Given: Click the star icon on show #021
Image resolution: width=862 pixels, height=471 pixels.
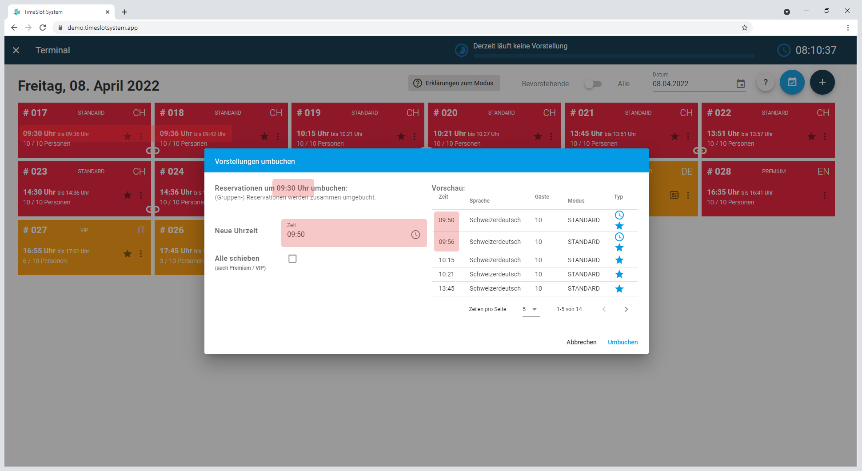Looking at the screenshot, I should click(674, 136).
